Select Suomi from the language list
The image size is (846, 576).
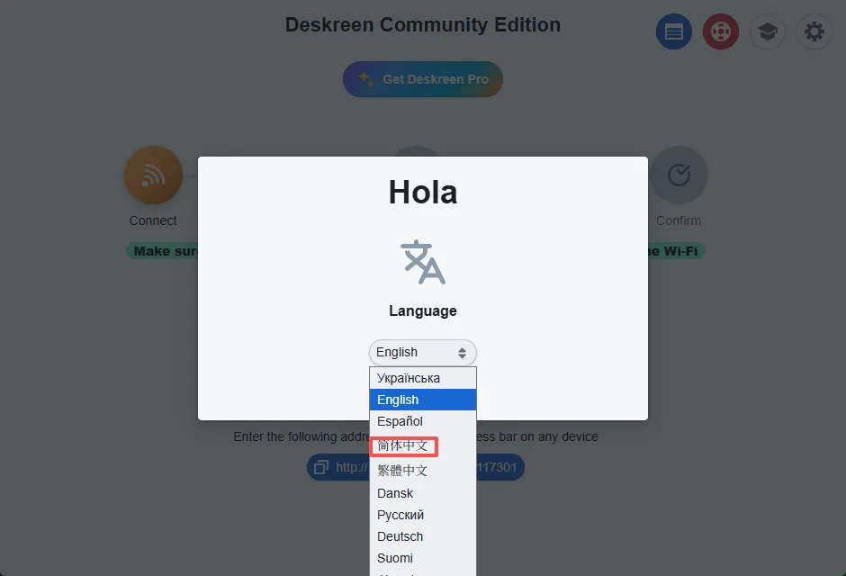pos(422,558)
